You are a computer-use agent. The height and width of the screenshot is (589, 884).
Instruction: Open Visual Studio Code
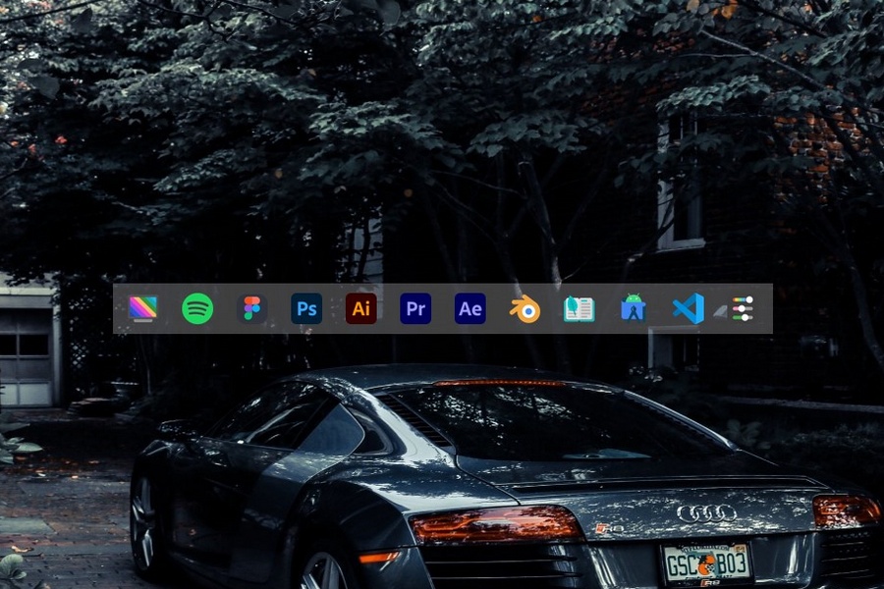coord(688,309)
